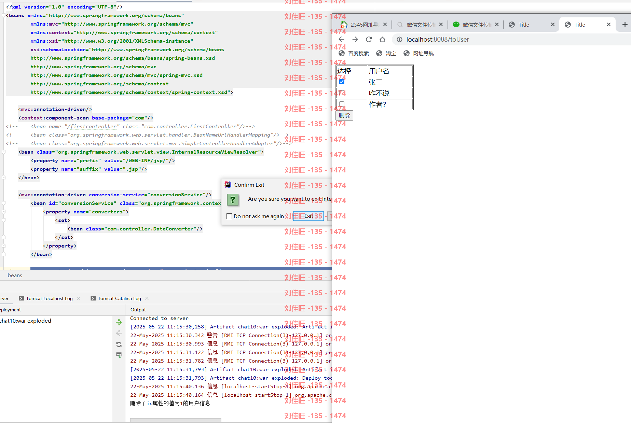Open a new browser tab
The height and width of the screenshot is (423, 631).
pyautogui.click(x=625, y=25)
